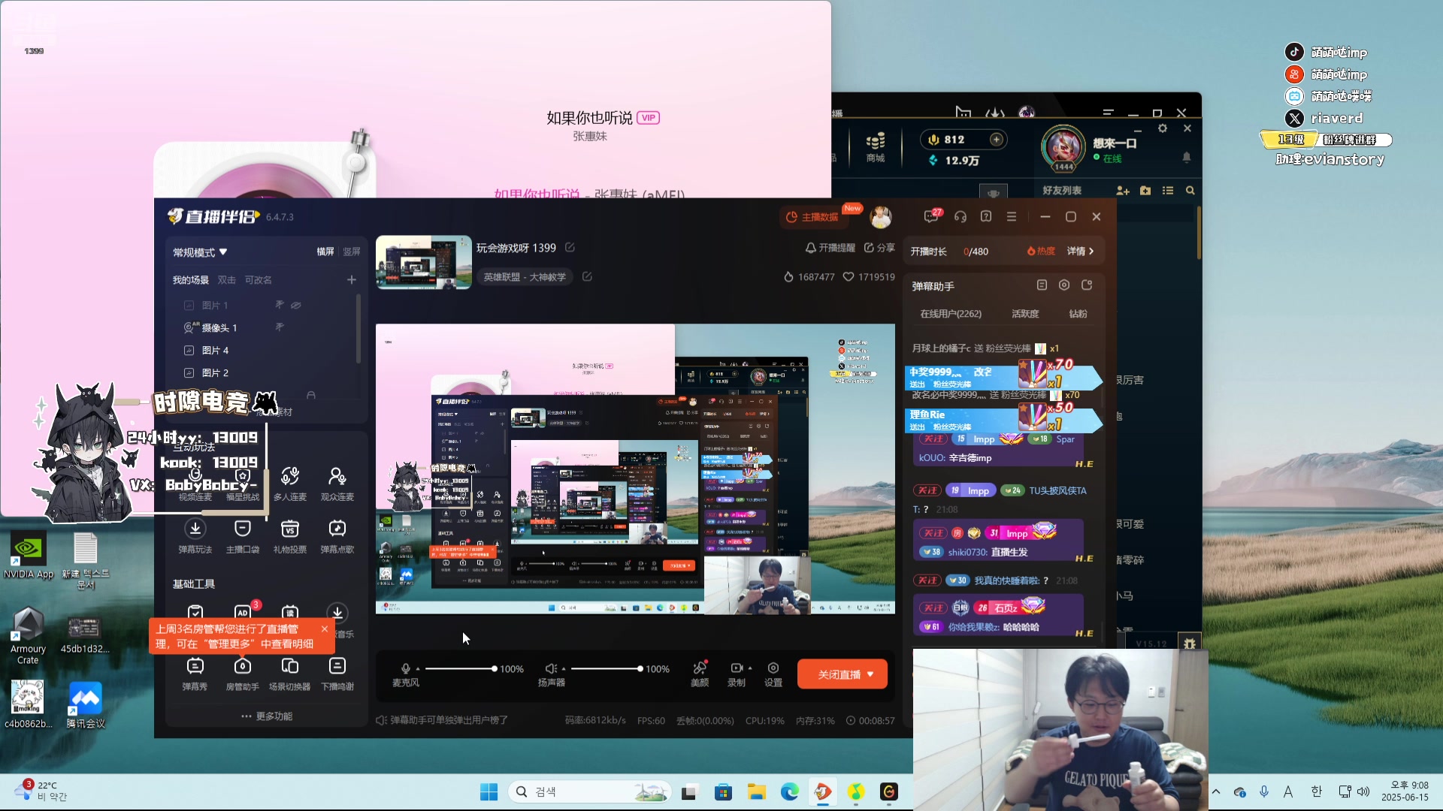Adjust the 扬声器 volume slider handle
Screen dimensions: 1443x811
640,668
